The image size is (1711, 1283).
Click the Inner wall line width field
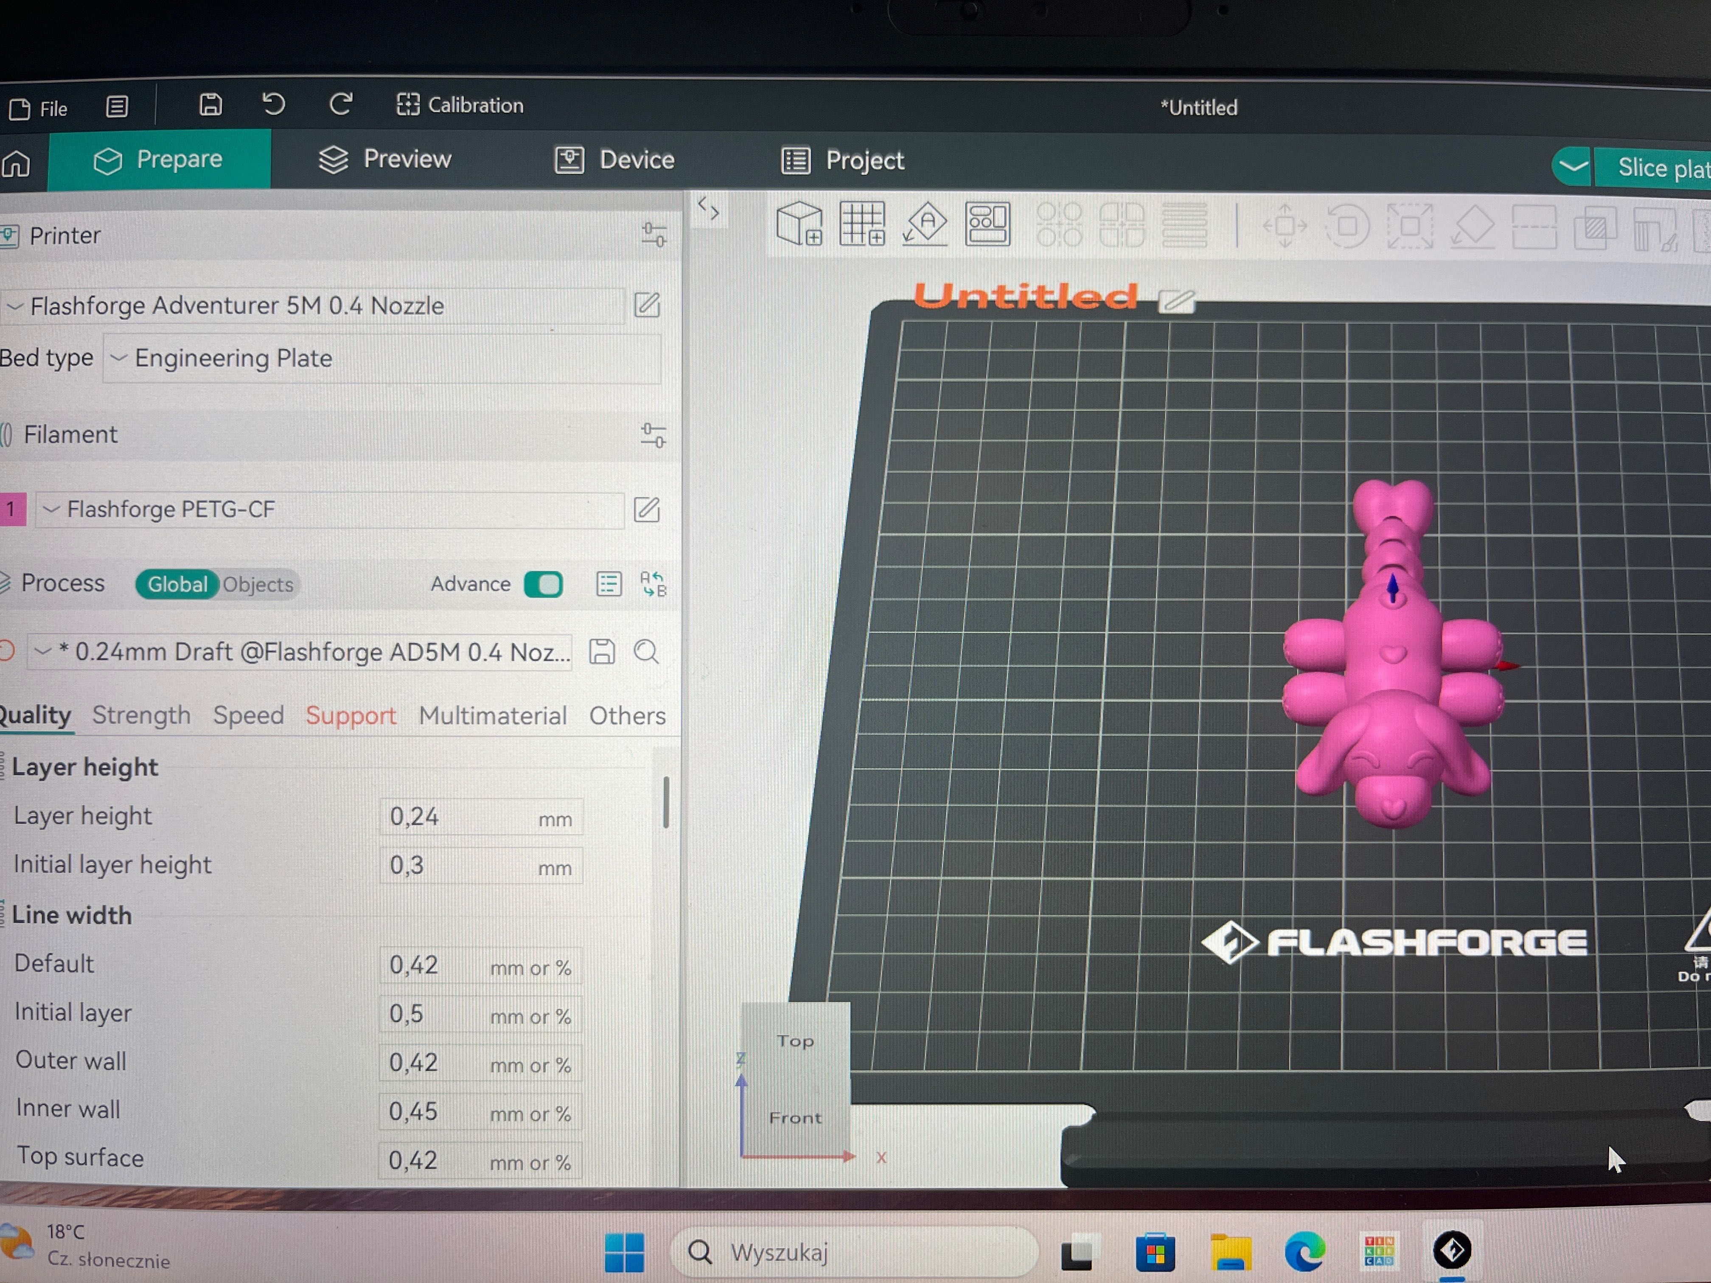click(x=481, y=1112)
